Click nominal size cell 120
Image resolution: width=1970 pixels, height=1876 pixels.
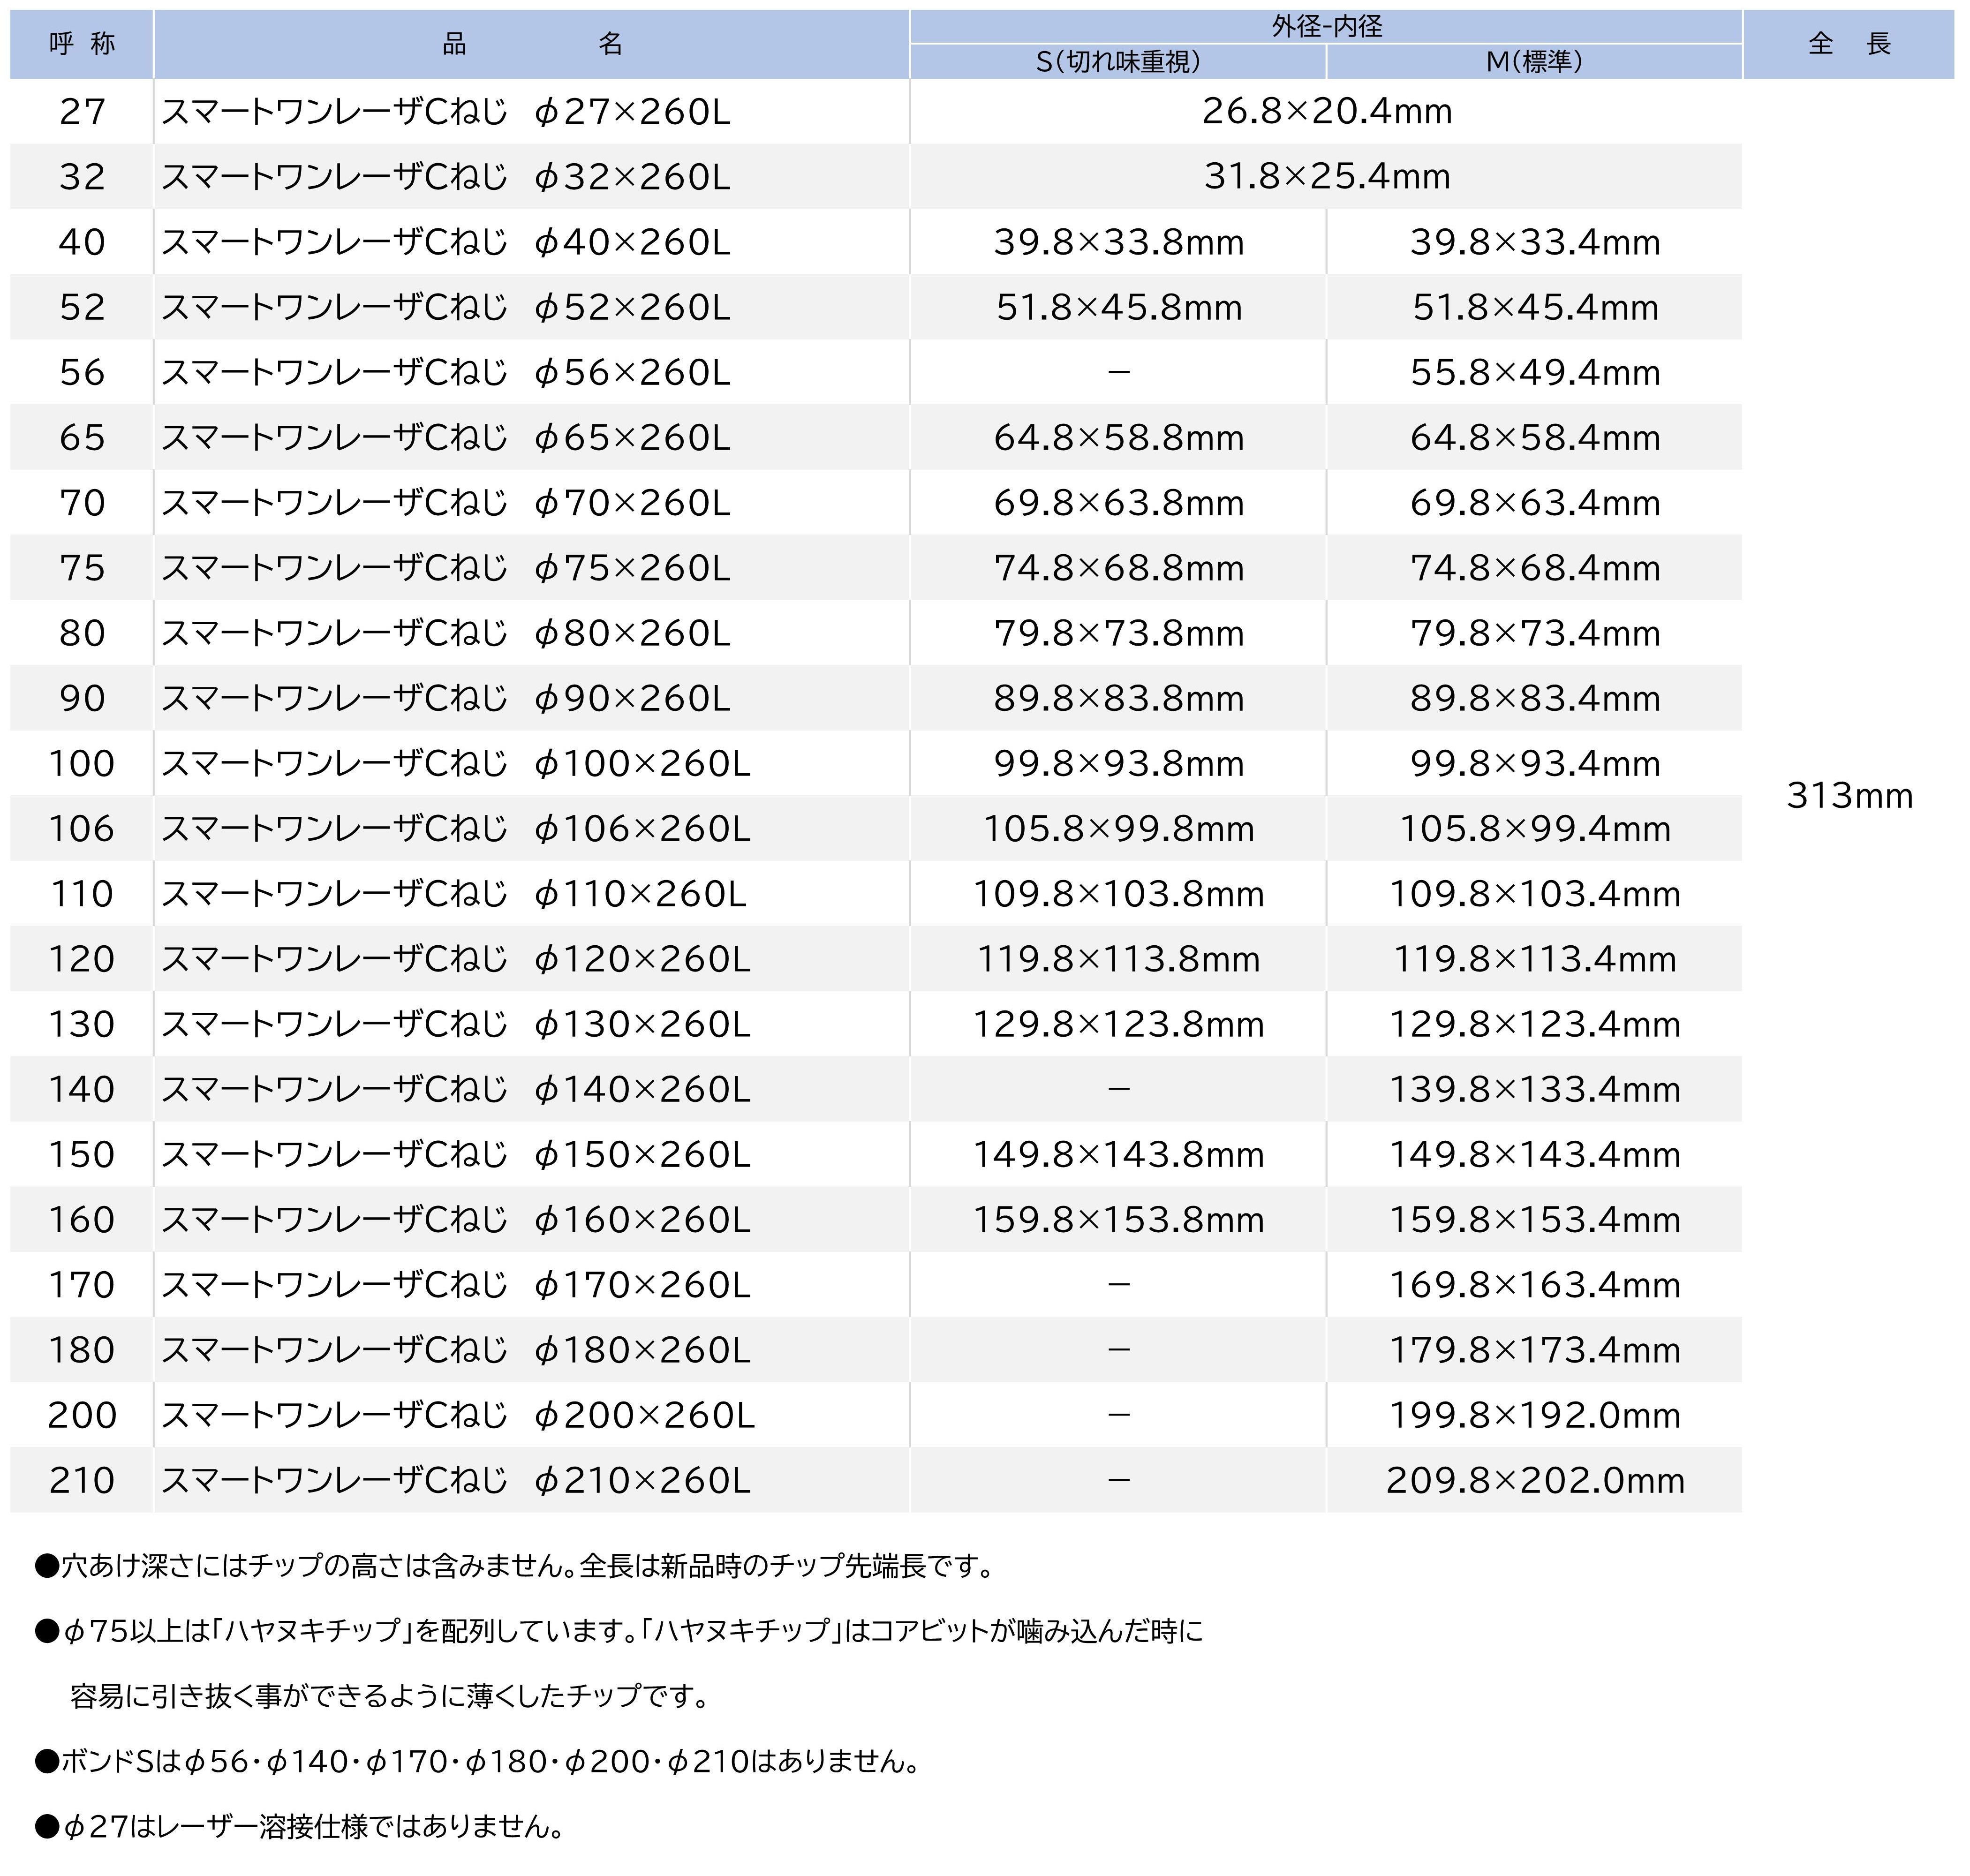pos(82,959)
